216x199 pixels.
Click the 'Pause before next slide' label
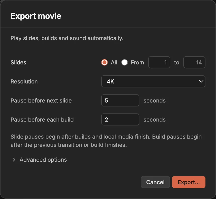(41, 101)
